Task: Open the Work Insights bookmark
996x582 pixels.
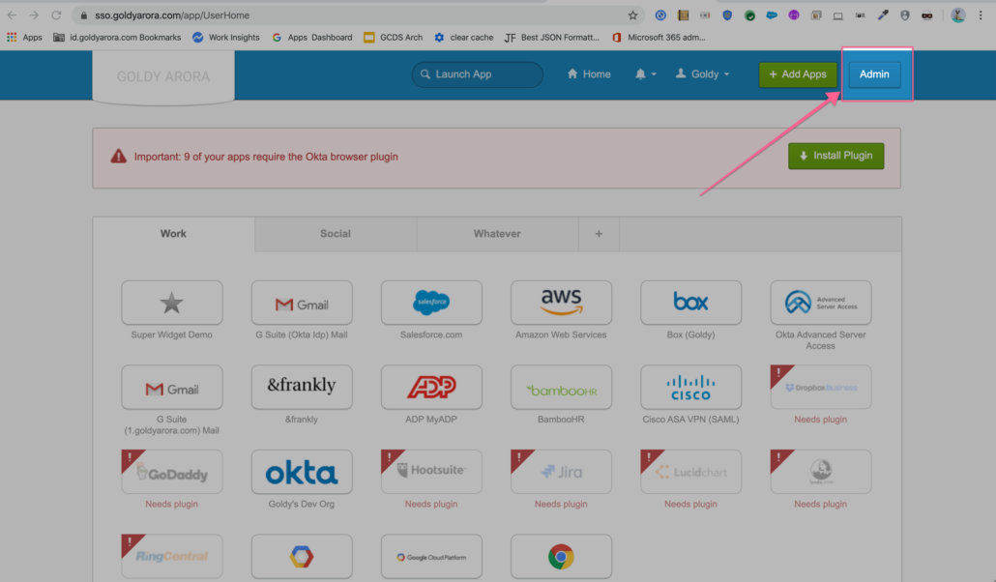Action: (226, 38)
